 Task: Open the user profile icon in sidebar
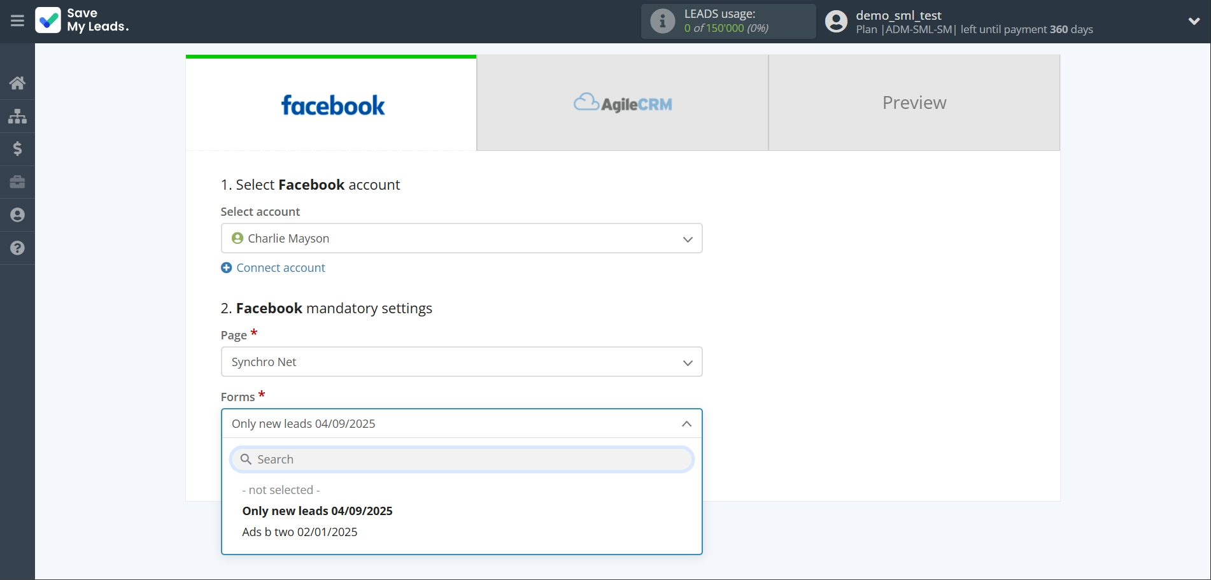click(17, 215)
